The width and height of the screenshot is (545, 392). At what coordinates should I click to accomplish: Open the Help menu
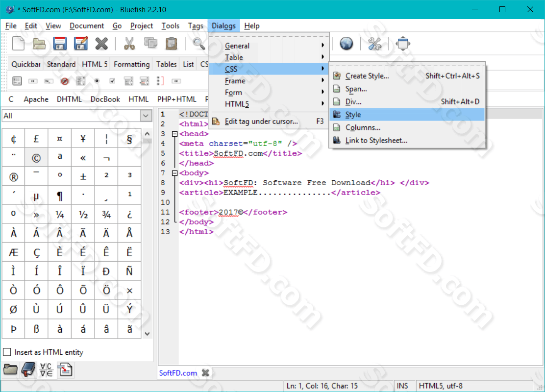coord(251,25)
